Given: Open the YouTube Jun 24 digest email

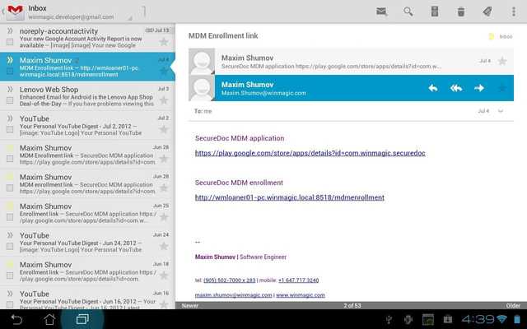Looking at the screenshot, I should [87, 242].
